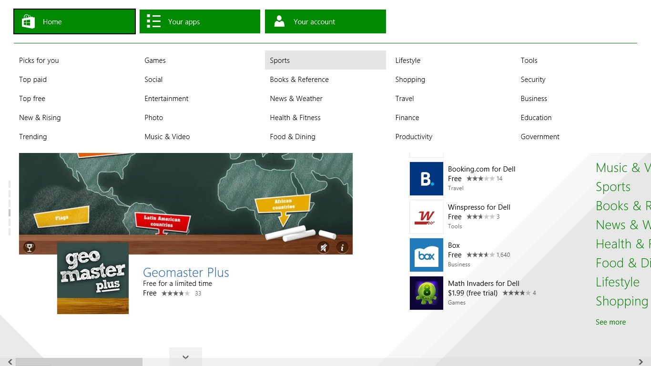Image resolution: width=651 pixels, height=366 pixels.
Task: Open the Math Invaders for Dell title
Action: tap(483, 284)
